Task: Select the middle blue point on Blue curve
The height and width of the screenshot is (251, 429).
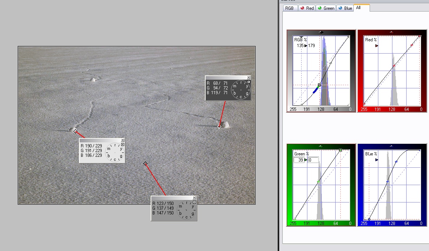Action: click(387, 182)
